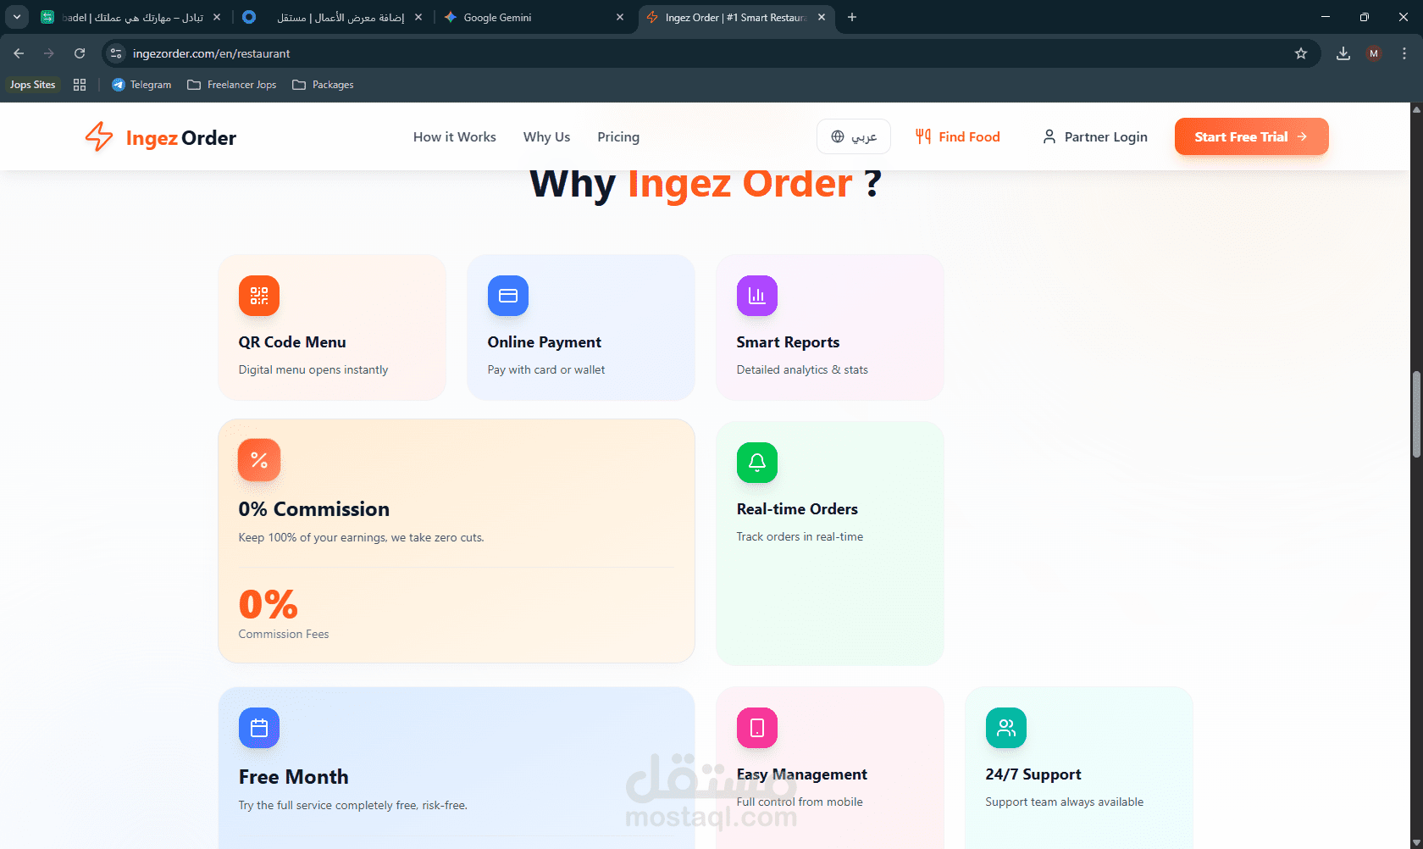
Task: Open the Telegram bookmark
Action: coord(141,85)
